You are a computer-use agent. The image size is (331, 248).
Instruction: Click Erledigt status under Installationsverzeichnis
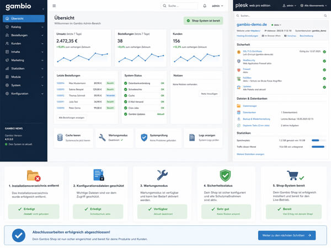point(34,211)
